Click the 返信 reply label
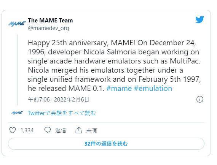Image resolution: width=217 pixels, height=165 pixels. pos(61,130)
